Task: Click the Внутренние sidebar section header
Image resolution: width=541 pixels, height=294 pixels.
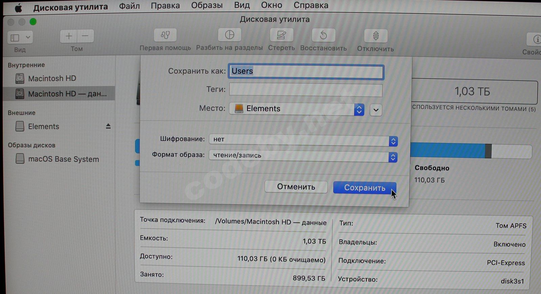Action: point(26,65)
